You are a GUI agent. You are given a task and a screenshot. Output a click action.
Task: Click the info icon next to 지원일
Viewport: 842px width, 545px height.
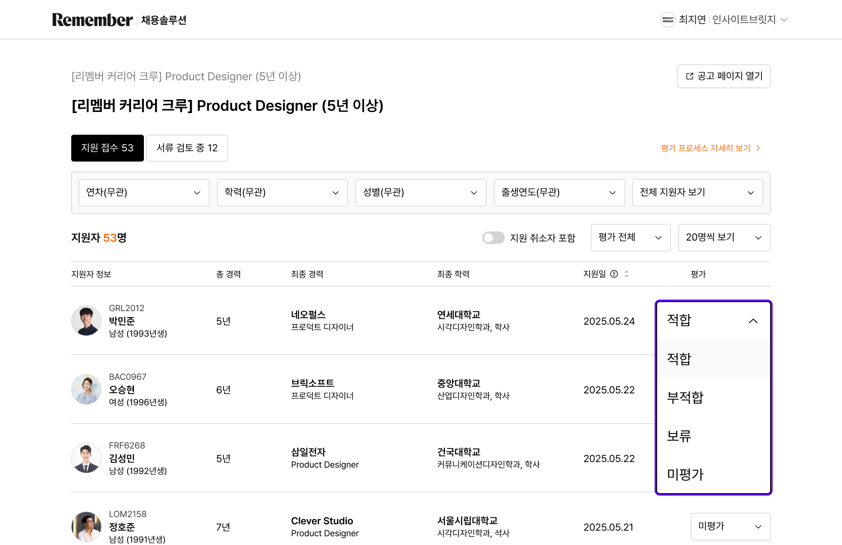[614, 274]
